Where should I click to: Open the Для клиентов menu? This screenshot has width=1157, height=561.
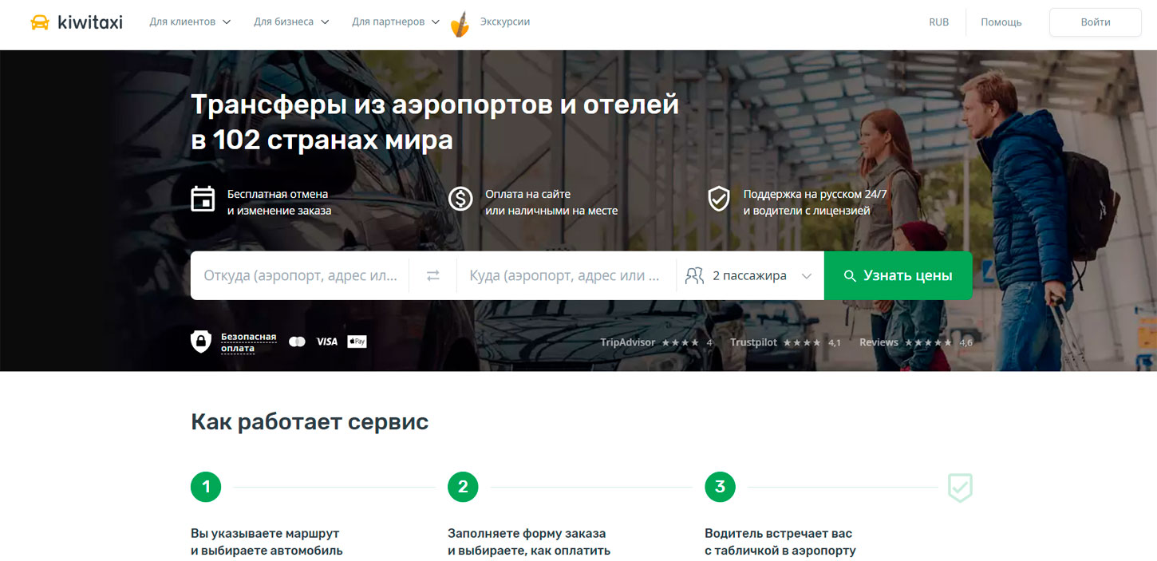click(x=190, y=22)
